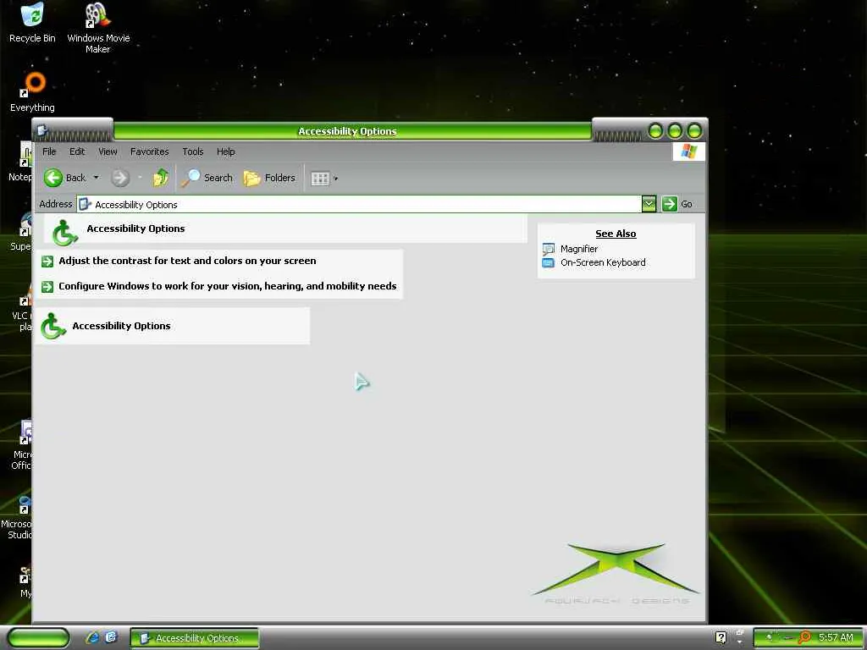Open the Views button in toolbar
The image size is (867, 650).
[x=320, y=179]
